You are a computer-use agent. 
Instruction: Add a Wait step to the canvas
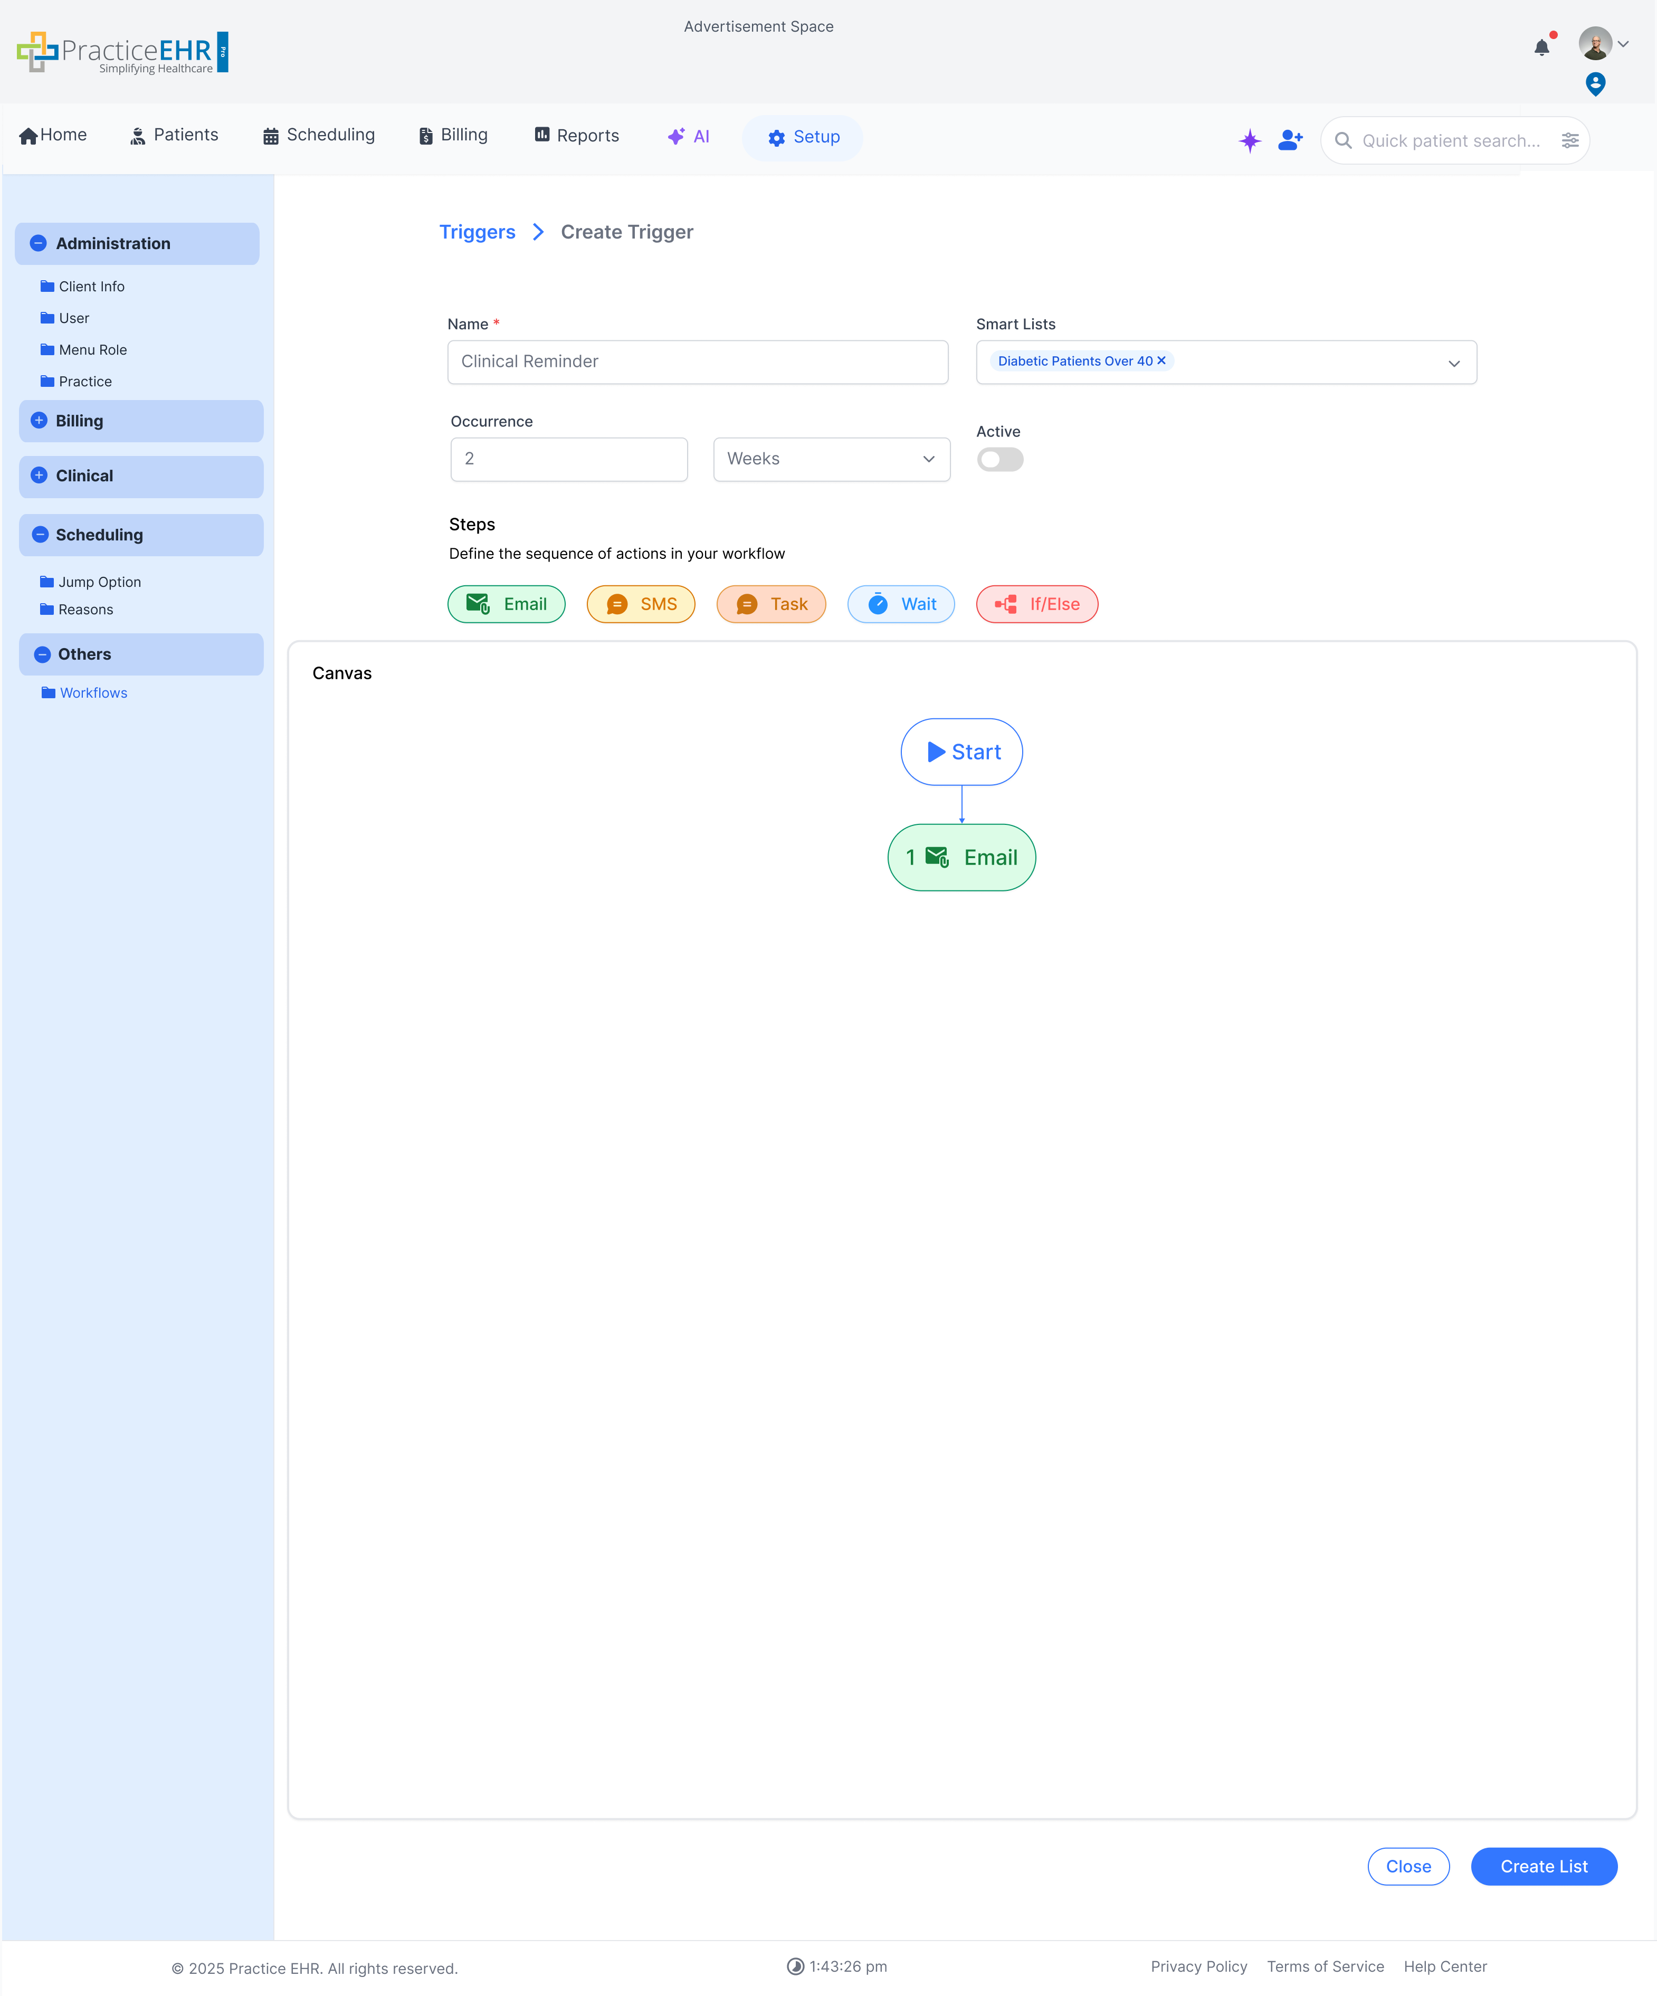point(900,604)
